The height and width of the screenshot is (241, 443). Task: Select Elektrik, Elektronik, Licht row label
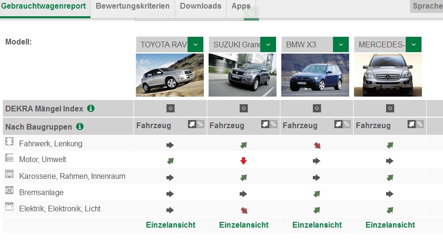(x=60, y=208)
